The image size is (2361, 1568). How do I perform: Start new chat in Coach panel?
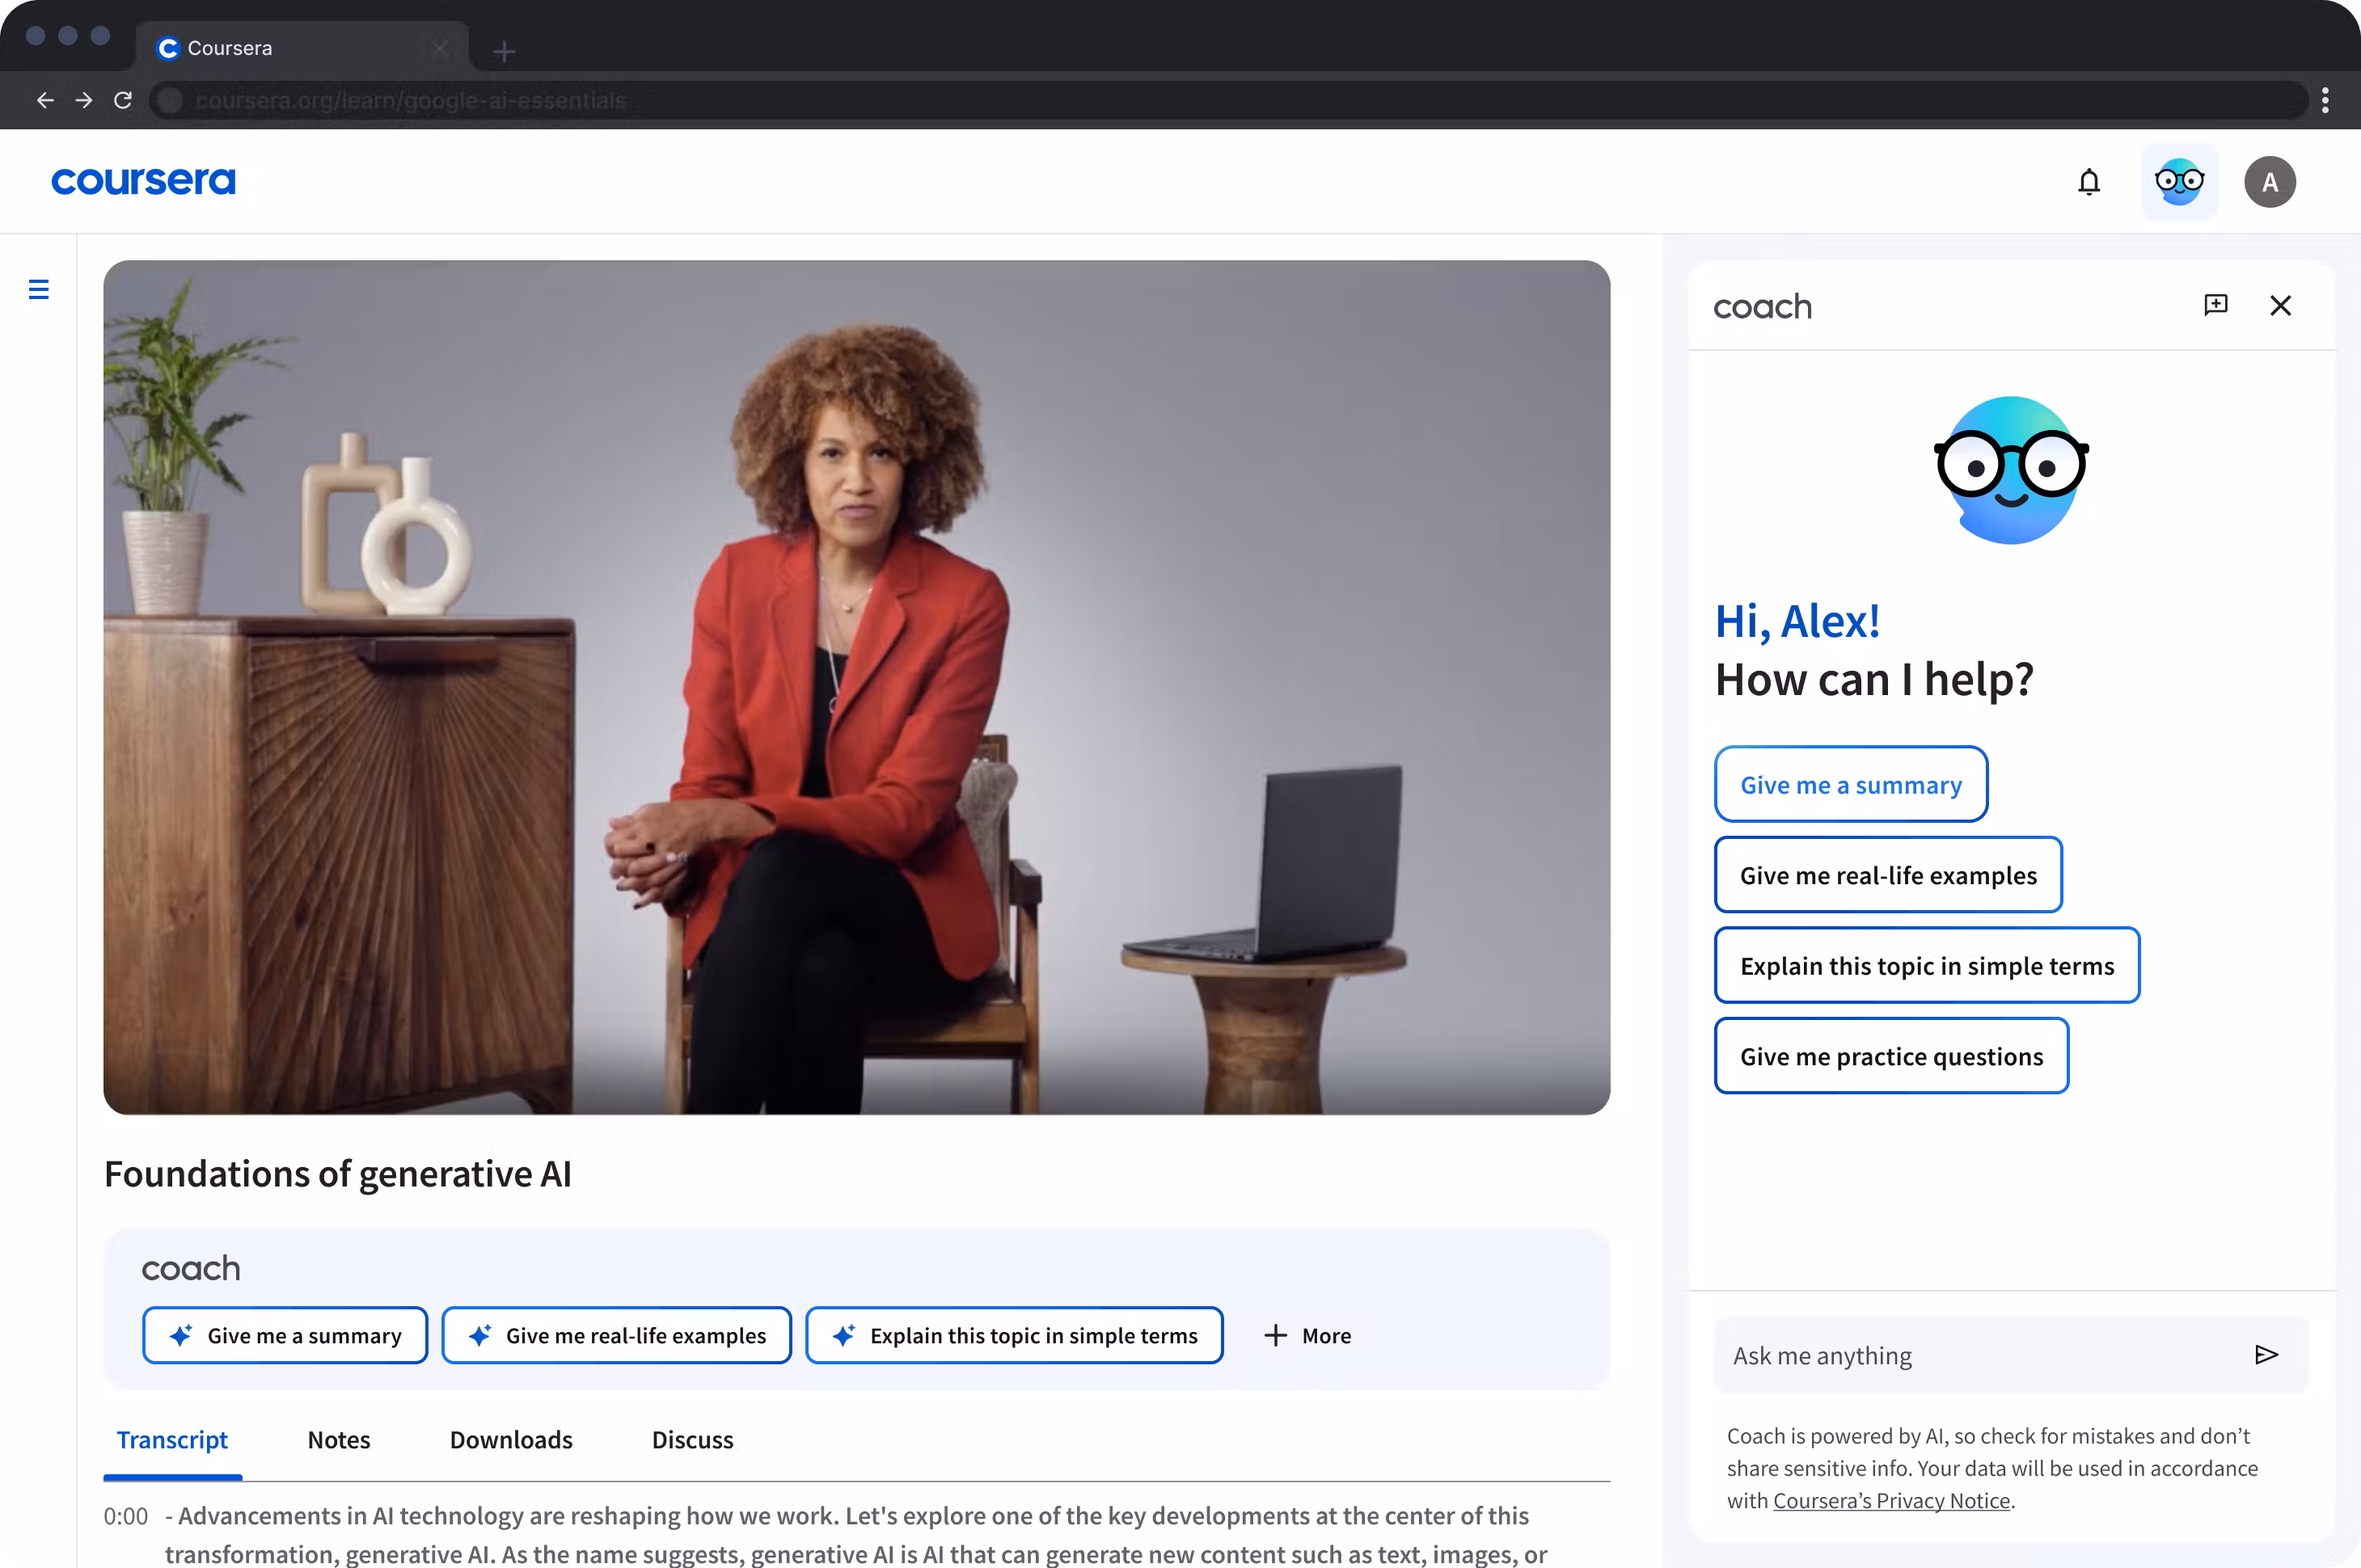coord(2215,305)
